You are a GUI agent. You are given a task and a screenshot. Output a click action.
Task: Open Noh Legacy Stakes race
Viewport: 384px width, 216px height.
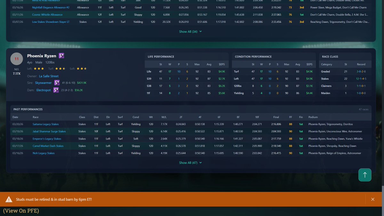point(44,153)
